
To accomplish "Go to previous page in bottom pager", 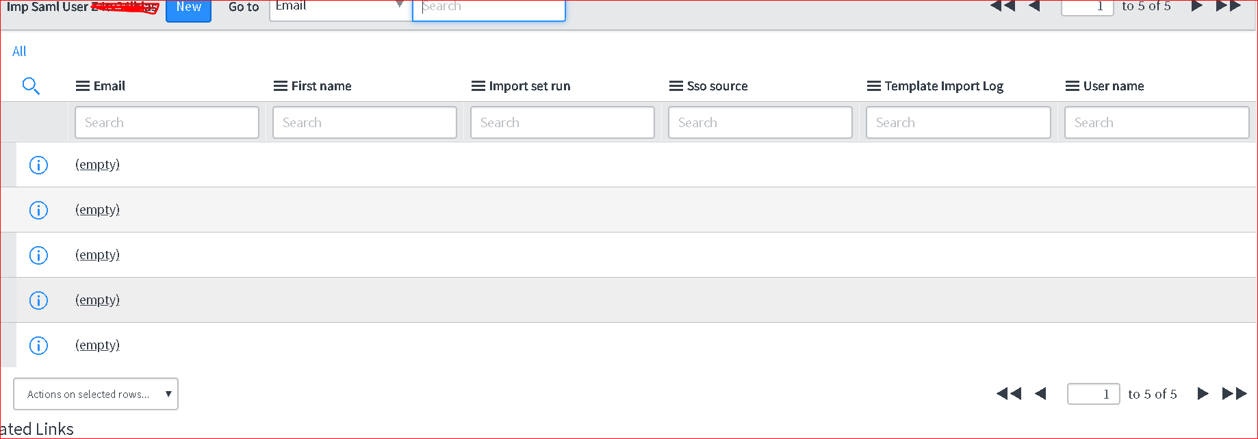I will (1040, 394).
